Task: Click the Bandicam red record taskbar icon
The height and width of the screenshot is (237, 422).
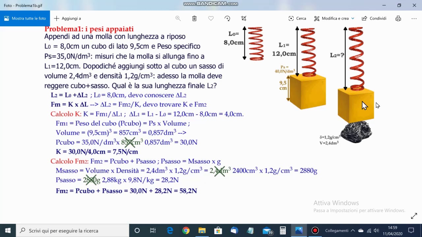Action: pos(315,230)
